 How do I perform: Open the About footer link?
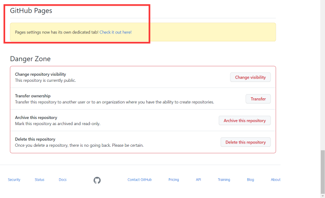coord(276,180)
